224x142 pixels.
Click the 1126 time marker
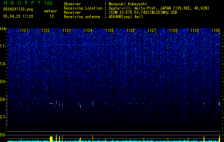pyautogui.click(x=131, y=31)
